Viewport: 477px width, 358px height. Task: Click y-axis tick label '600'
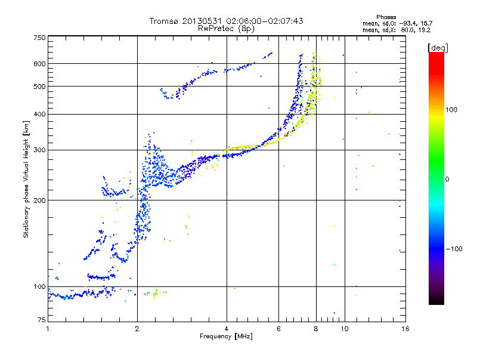click(39, 64)
